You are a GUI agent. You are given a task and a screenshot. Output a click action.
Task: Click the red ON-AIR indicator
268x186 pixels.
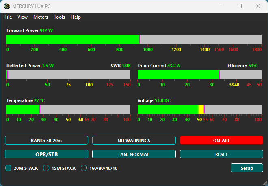coord(222,141)
